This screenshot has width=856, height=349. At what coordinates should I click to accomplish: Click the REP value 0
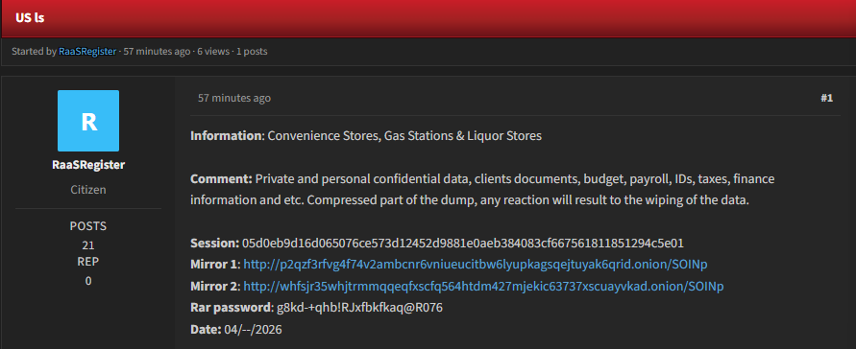click(x=88, y=281)
